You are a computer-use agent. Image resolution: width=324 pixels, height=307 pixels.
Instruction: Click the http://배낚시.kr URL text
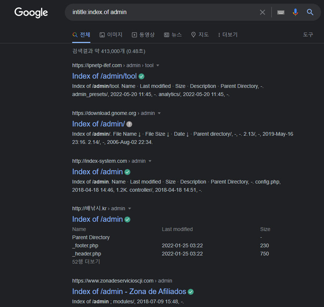[89, 208]
